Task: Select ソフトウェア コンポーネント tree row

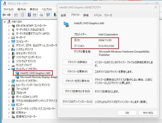Action: point(29,57)
